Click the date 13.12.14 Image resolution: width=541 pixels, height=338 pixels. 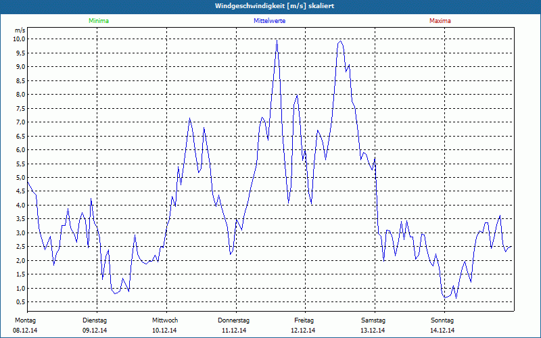(x=373, y=331)
